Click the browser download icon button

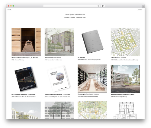(103, 6)
